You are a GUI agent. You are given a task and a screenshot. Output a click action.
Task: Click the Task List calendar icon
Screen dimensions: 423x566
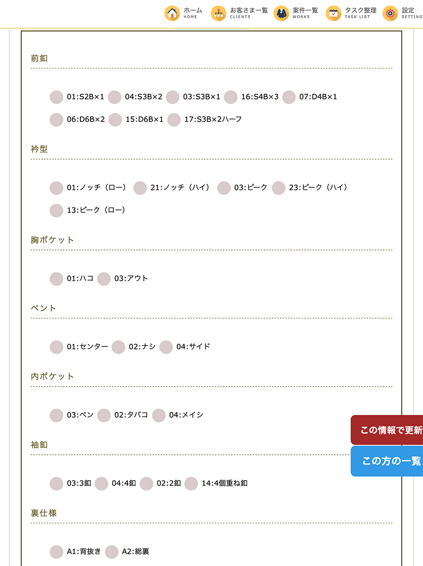pyautogui.click(x=333, y=14)
